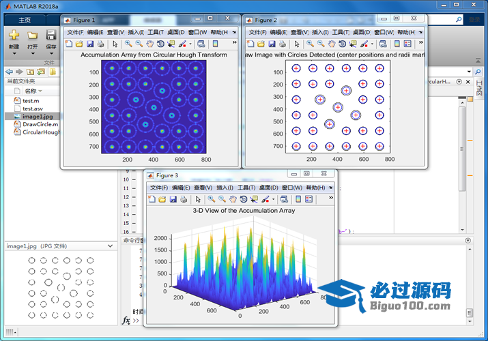The width and height of the screenshot is (488, 341).
Task: Select Zoom In tool in Figure 2
Action: tap(310, 44)
